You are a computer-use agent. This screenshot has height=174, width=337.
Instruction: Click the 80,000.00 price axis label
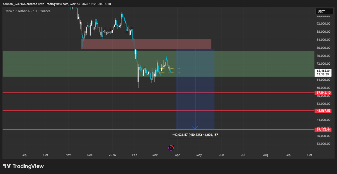point(324,48)
